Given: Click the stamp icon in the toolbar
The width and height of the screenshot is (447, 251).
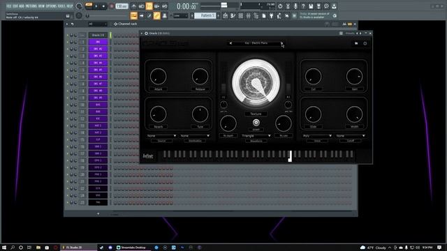Looking at the screenshot, I should pos(165,15).
